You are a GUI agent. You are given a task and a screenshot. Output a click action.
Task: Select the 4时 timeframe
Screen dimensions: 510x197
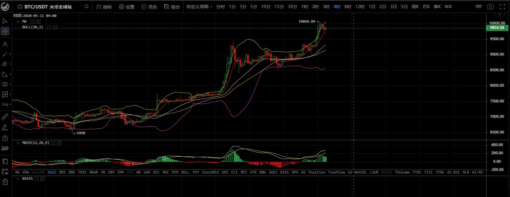tap(337, 7)
